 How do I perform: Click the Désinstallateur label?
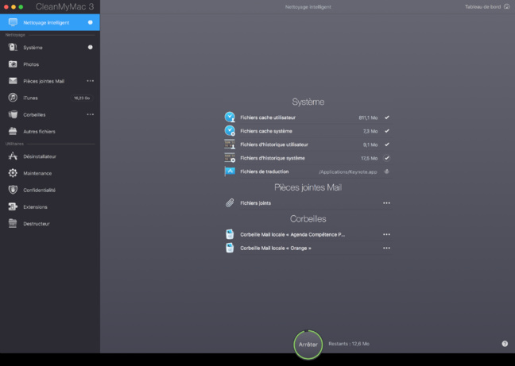pos(40,156)
